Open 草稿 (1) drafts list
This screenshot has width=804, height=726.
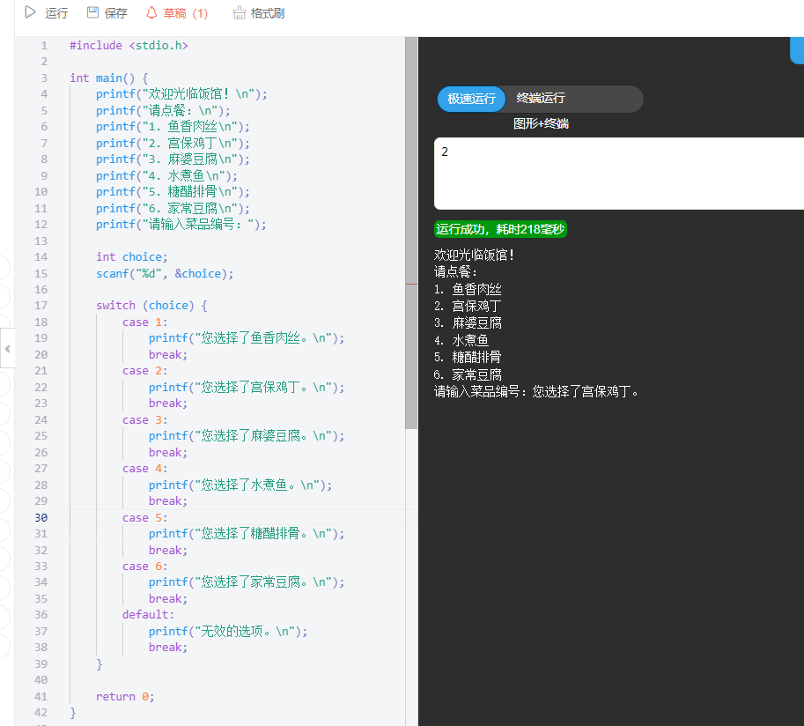[x=186, y=13]
